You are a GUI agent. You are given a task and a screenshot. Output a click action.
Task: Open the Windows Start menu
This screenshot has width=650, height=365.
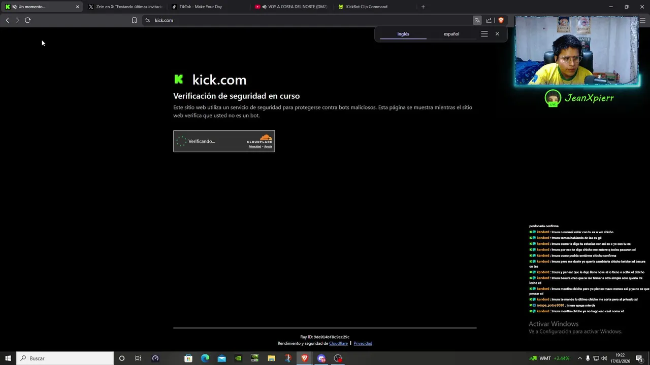[x=8, y=358]
